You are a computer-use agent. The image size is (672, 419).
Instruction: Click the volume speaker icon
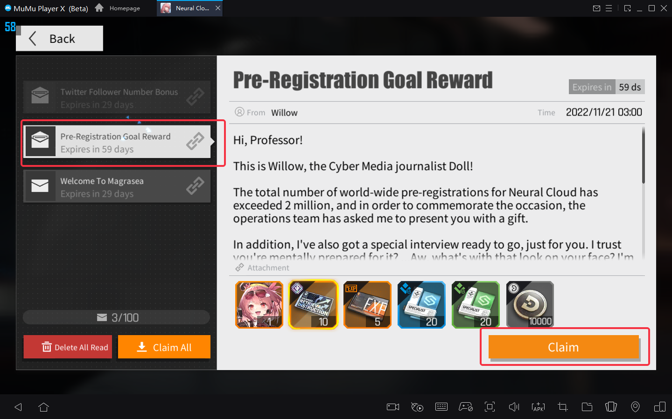coord(514,407)
